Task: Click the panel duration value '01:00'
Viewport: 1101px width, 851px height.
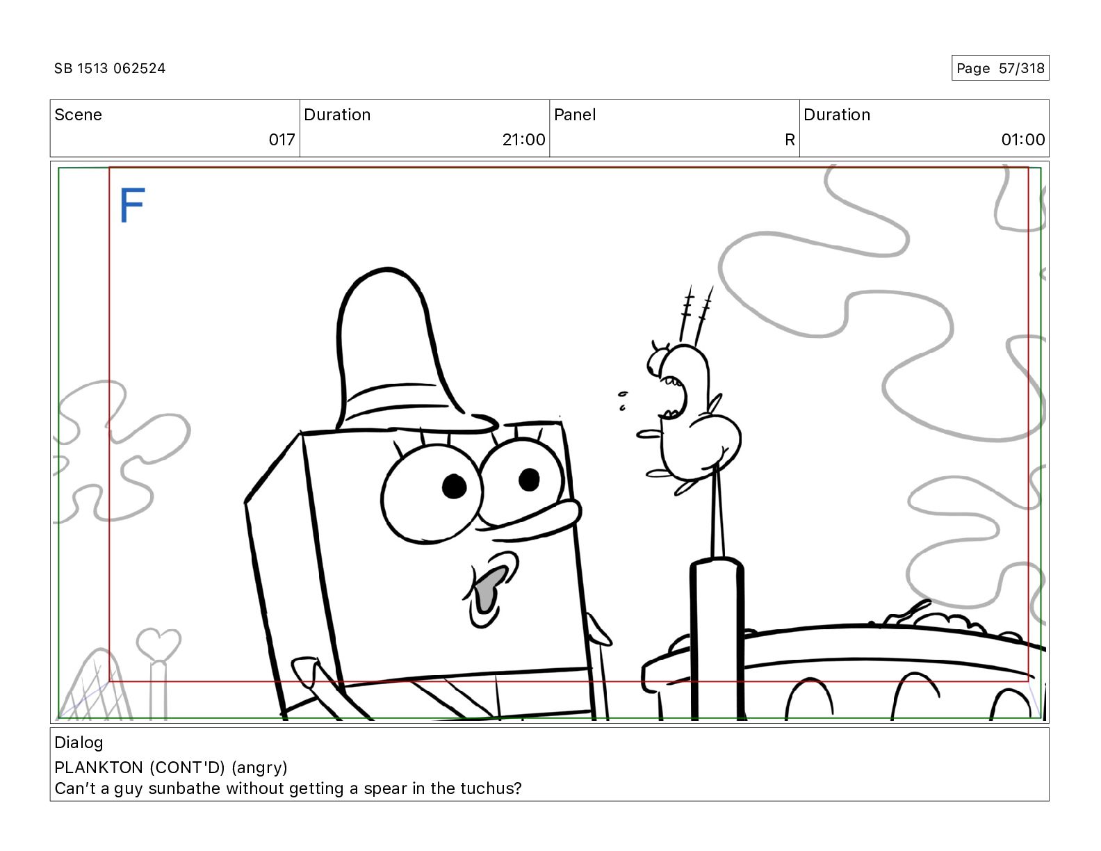Action: point(1023,140)
